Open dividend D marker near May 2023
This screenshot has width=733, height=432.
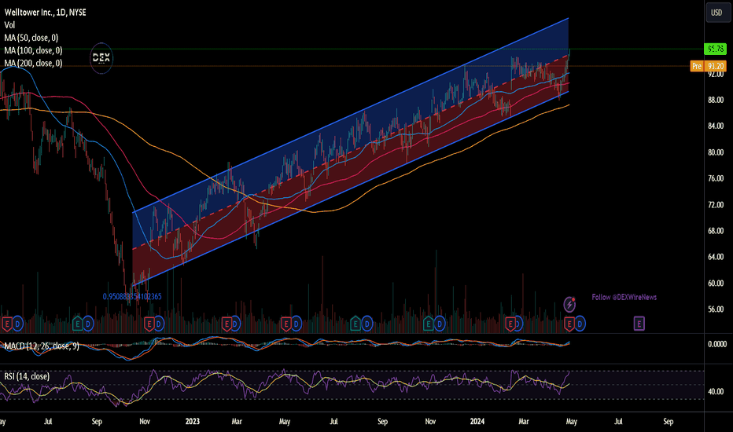(x=296, y=324)
